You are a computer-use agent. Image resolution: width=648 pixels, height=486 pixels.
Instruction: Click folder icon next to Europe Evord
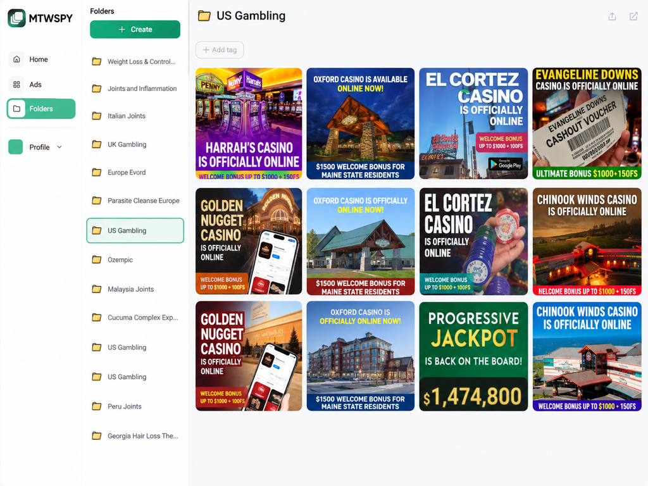pyautogui.click(x=97, y=172)
